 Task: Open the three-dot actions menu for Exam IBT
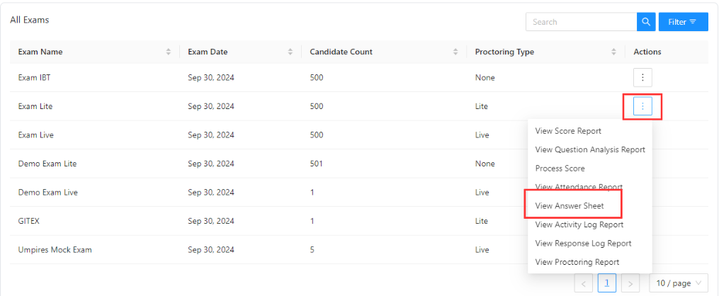642,77
